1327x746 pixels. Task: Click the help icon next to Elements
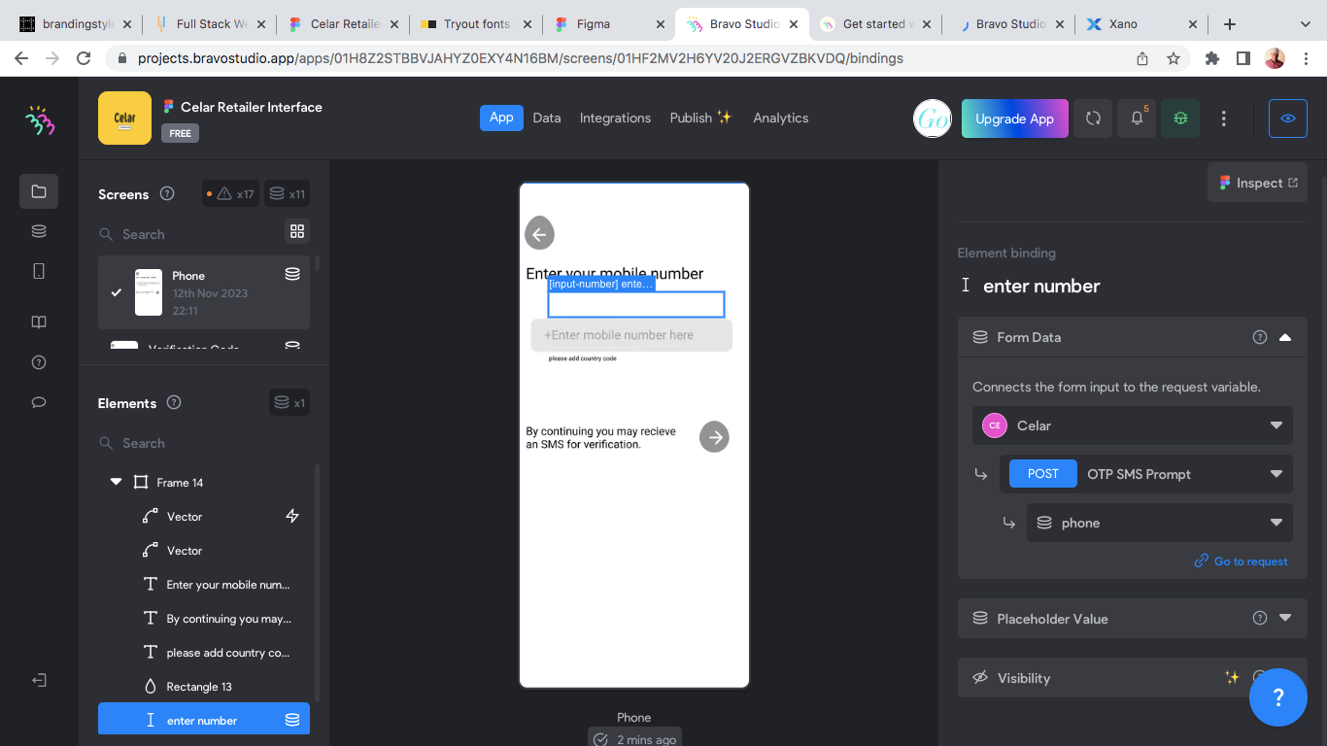click(x=174, y=402)
